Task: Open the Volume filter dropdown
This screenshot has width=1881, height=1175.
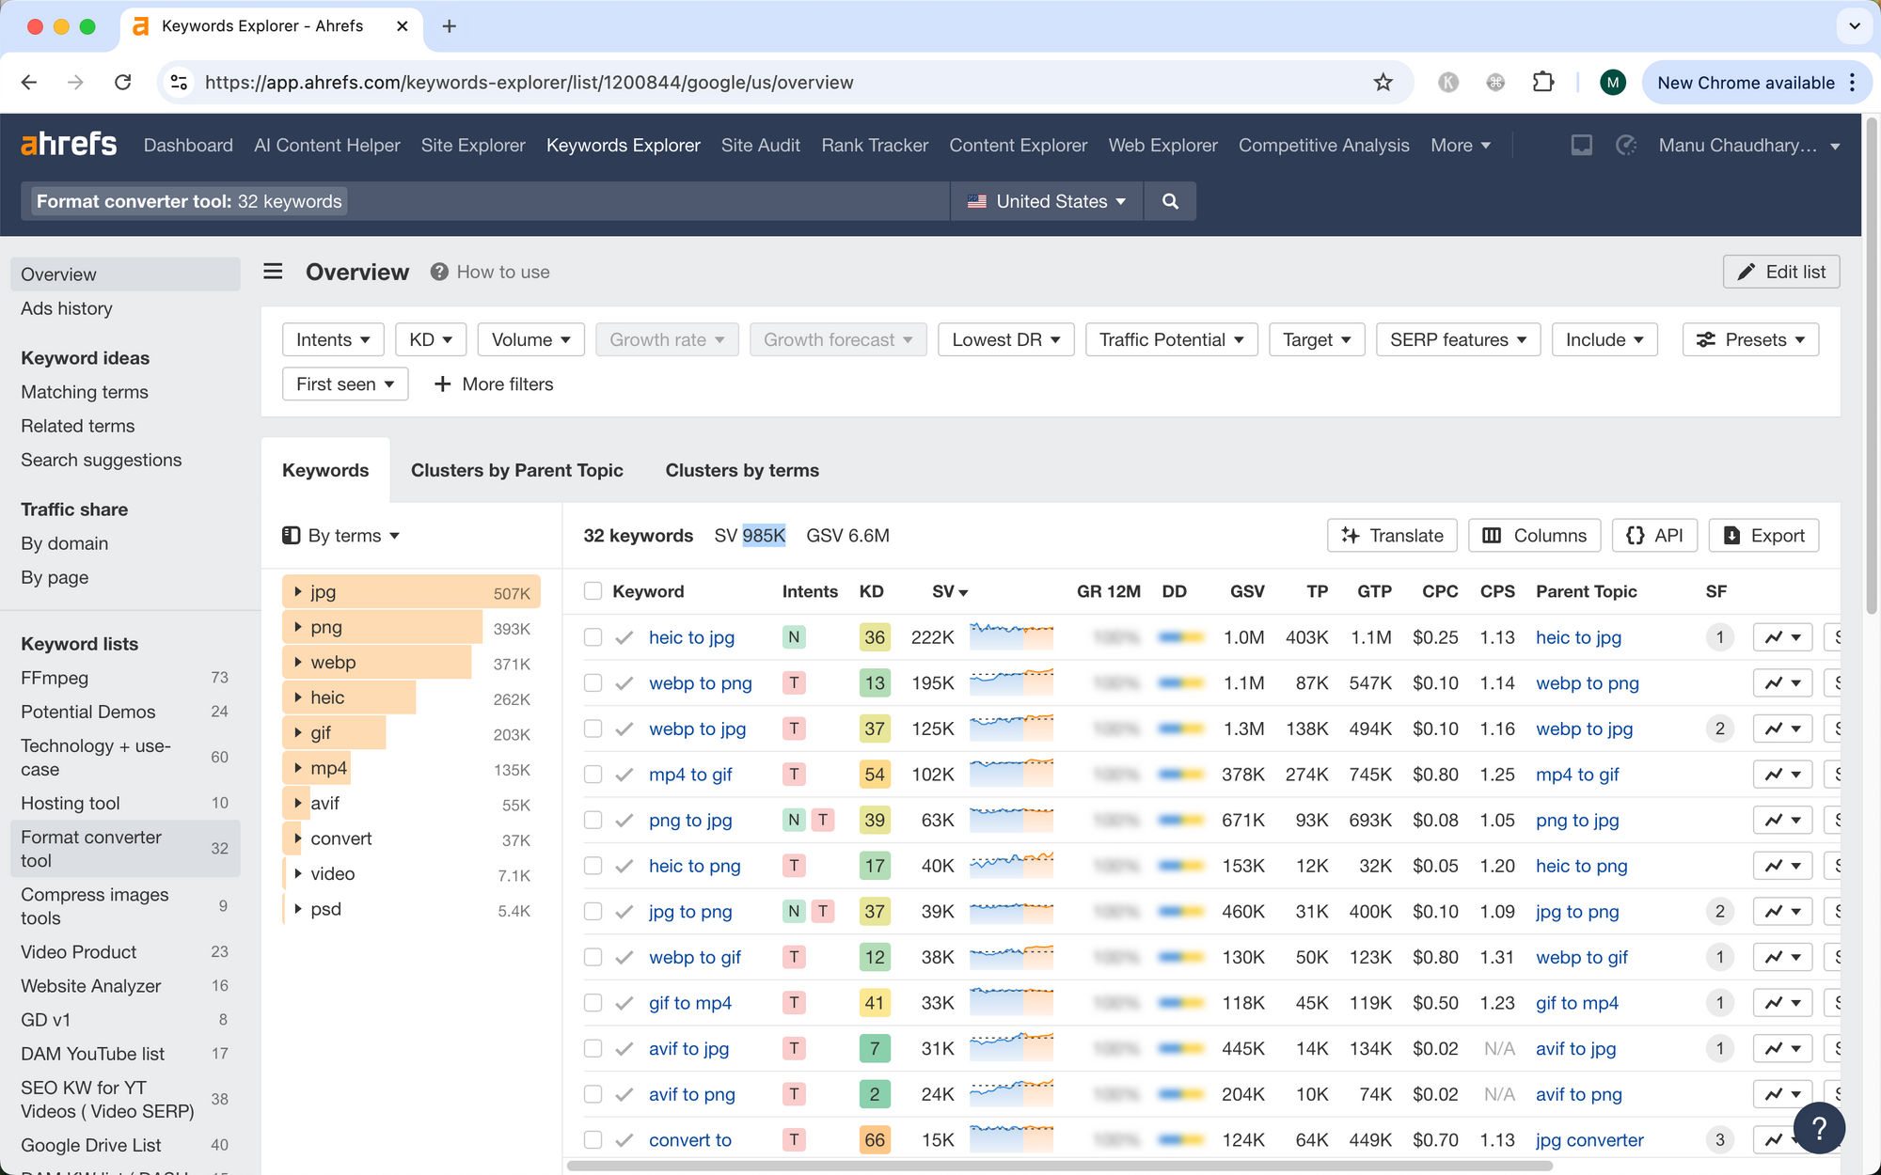Action: (531, 339)
